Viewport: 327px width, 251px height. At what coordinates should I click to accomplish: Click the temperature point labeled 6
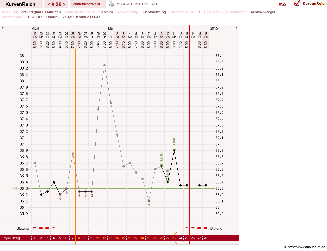[x=60, y=195]
